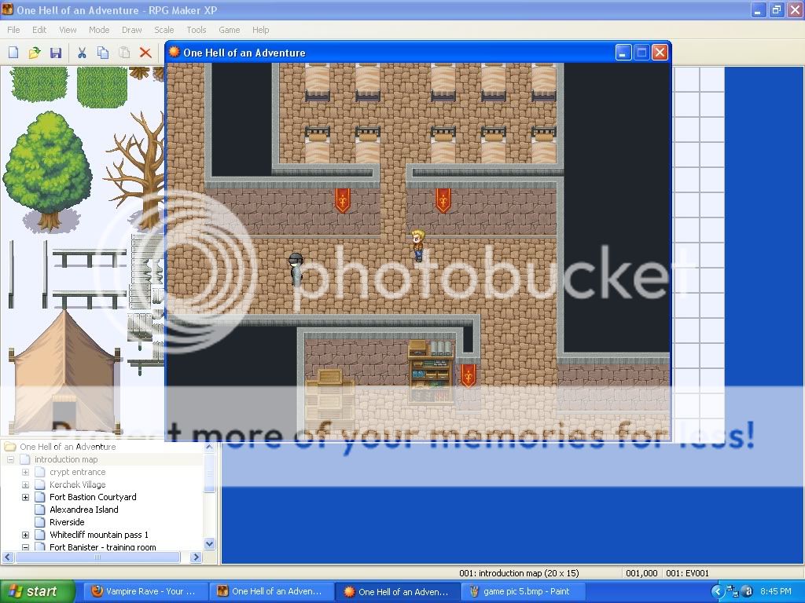
Task: Click the blond hero character in game
Action: point(418,246)
